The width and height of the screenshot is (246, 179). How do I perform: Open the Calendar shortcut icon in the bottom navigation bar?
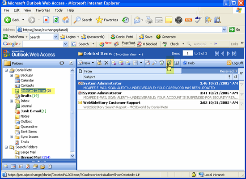coord(13,166)
